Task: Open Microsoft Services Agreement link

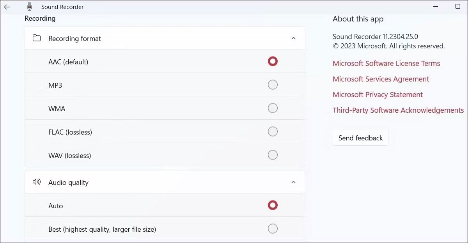Action: (381, 79)
